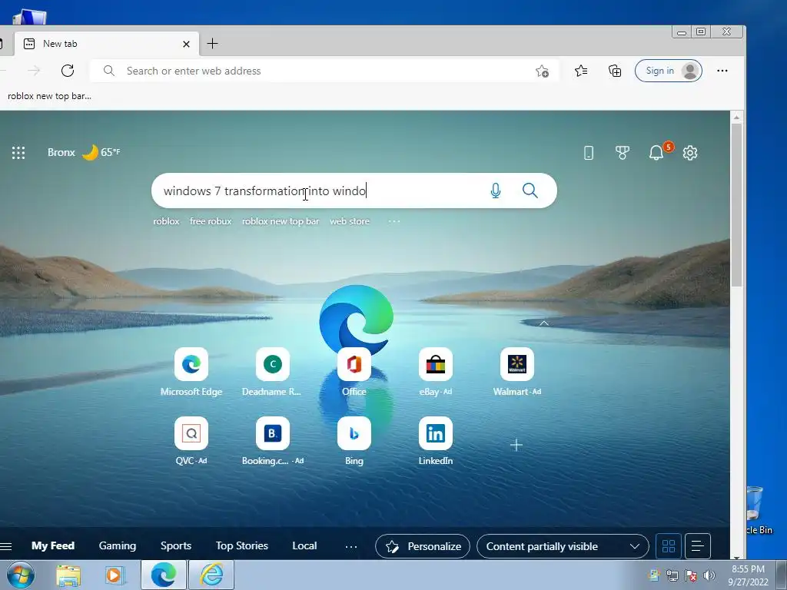787x590 pixels.
Task: Select 'web store' recent search suggestion
Action: click(x=350, y=221)
